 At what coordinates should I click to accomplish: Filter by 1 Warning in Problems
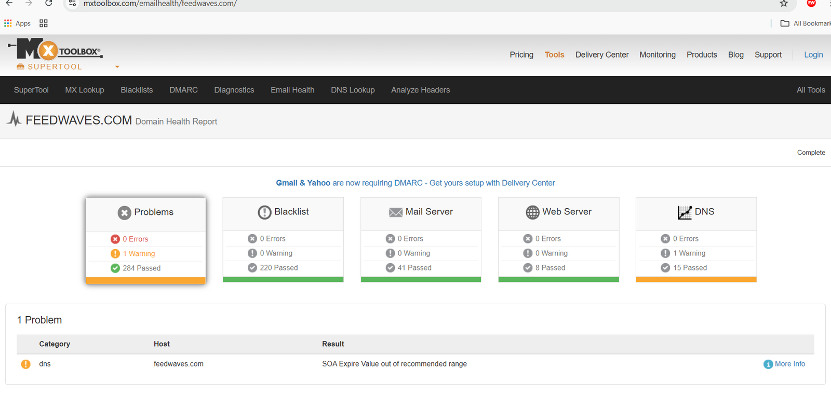pyautogui.click(x=139, y=254)
